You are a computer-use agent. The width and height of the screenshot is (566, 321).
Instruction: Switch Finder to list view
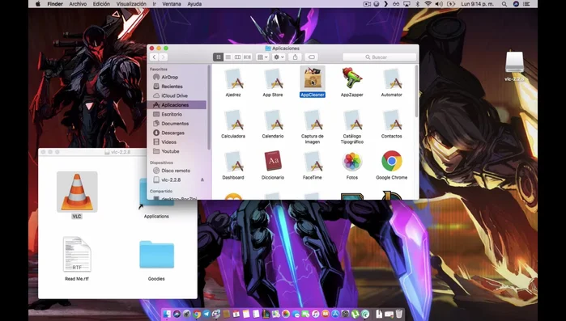click(228, 57)
